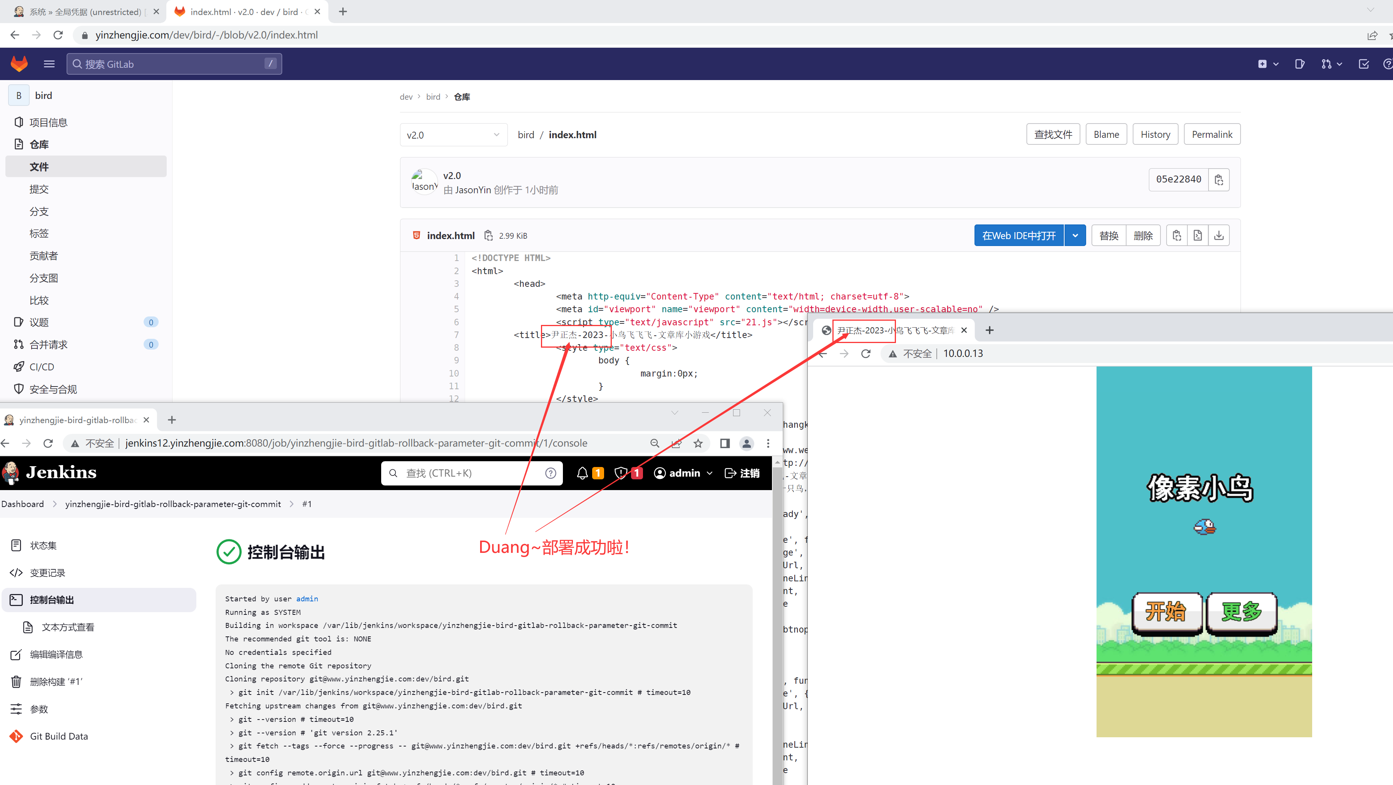
Task: Open the GitLab hamburger menu
Action: point(49,64)
